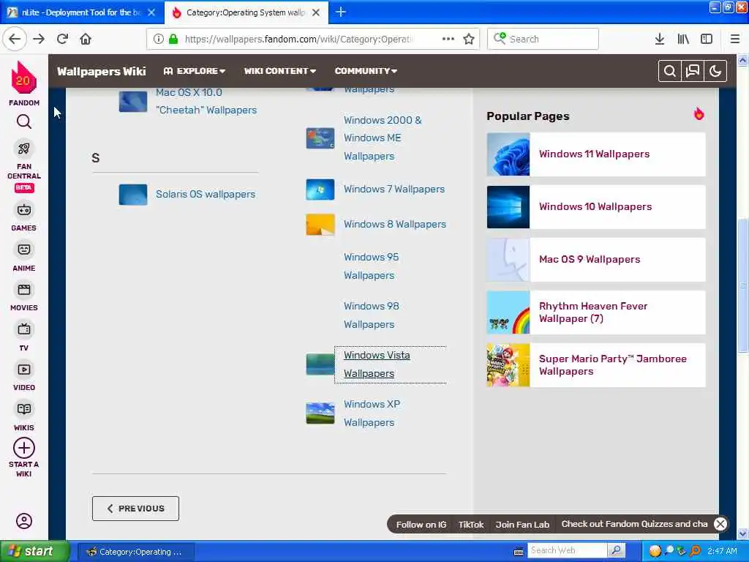
Task: Open a new browser tab
Action: 341,12
